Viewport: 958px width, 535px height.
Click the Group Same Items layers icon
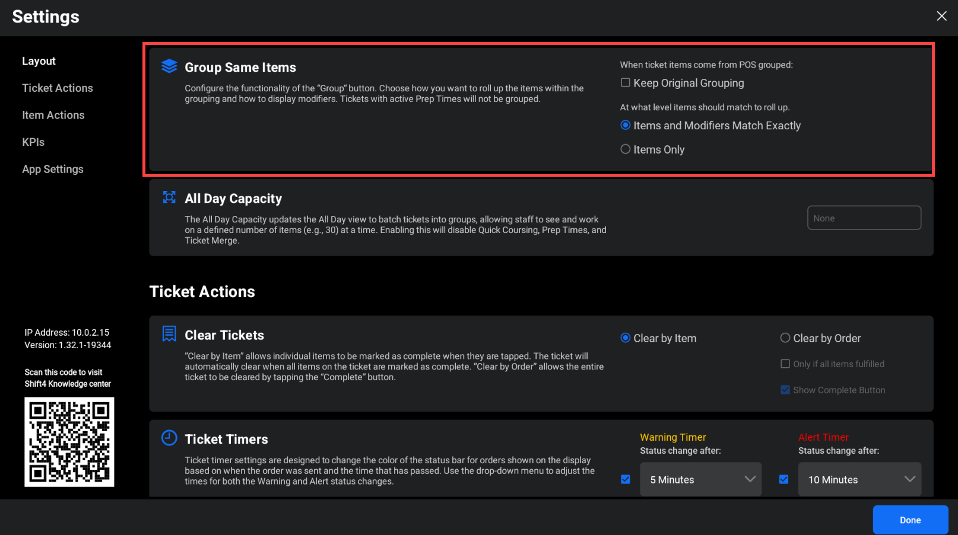(x=169, y=66)
